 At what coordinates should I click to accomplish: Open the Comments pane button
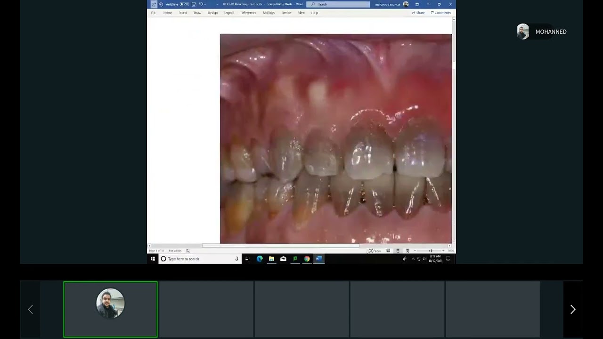click(441, 13)
